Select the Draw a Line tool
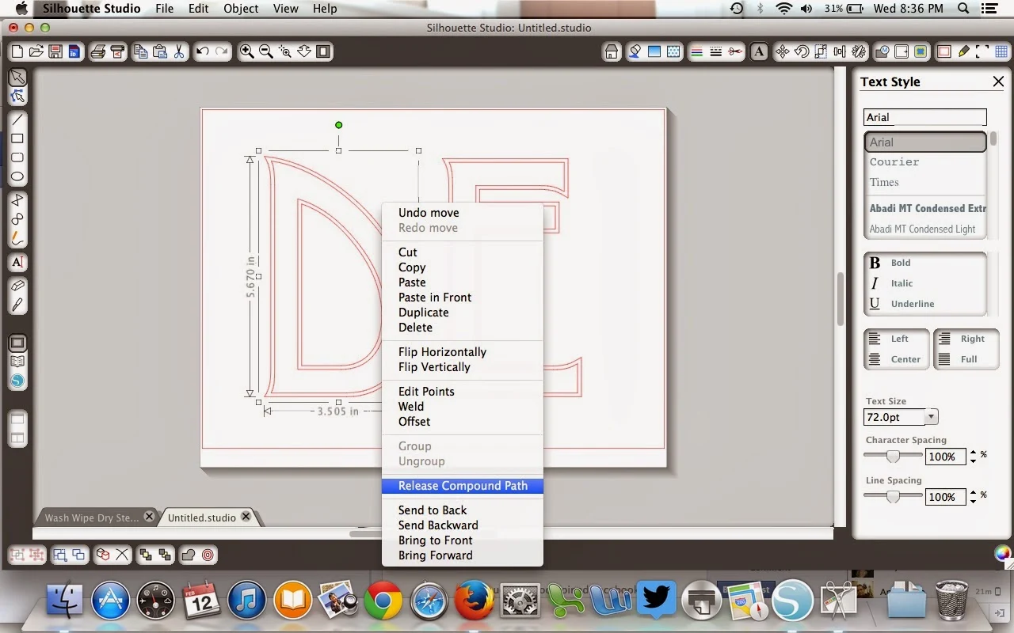Image resolution: width=1014 pixels, height=633 pixels. pos(17,119)
